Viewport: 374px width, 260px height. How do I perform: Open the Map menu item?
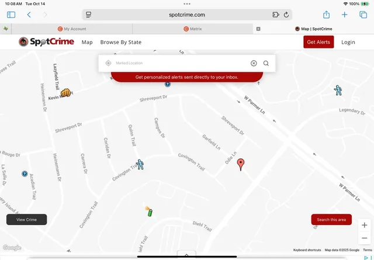point(87,42)
